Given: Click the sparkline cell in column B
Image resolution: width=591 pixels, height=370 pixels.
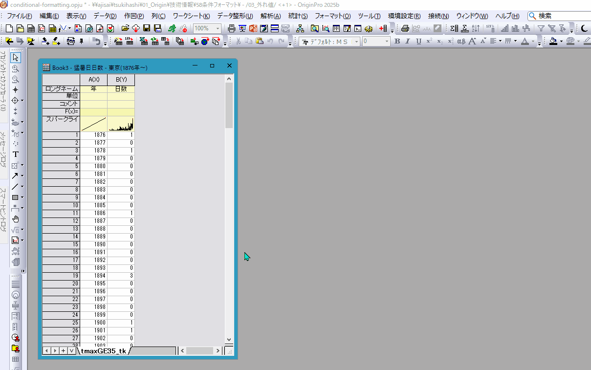Looking at the screenshot, I should (x=121, y=124).
